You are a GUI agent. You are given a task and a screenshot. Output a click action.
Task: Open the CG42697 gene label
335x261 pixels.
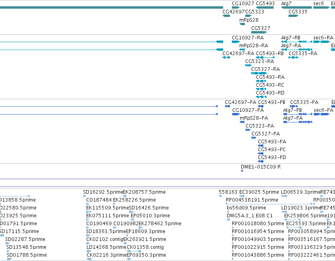point(233,12)
